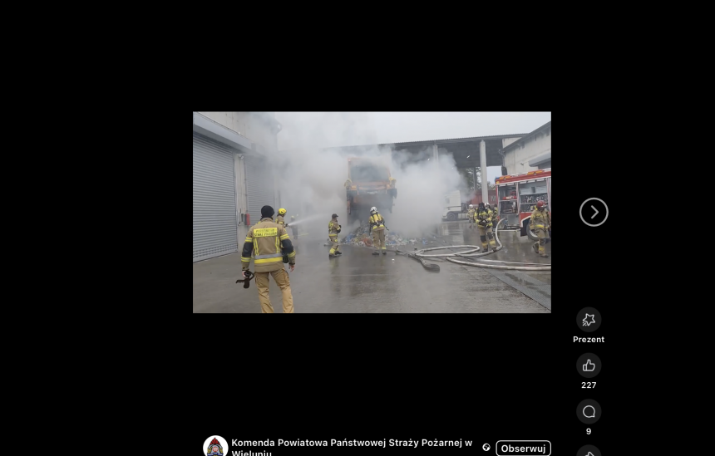Open the fire brigade profile avatar
The image size is (715, 456).
tap(215, 446)
